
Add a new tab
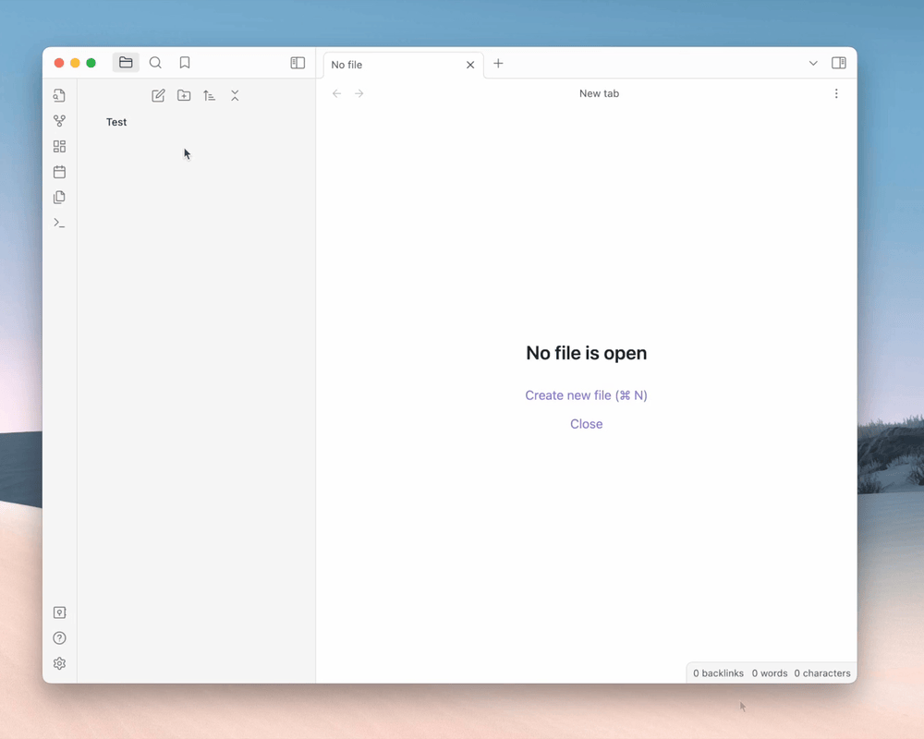coord(498,63)
